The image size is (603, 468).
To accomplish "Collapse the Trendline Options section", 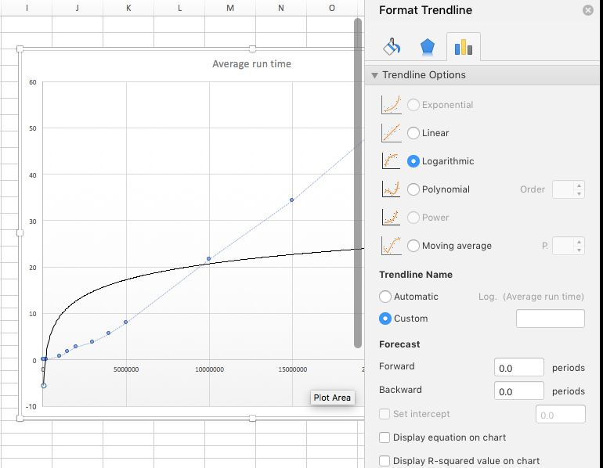I will click(374, 75).
